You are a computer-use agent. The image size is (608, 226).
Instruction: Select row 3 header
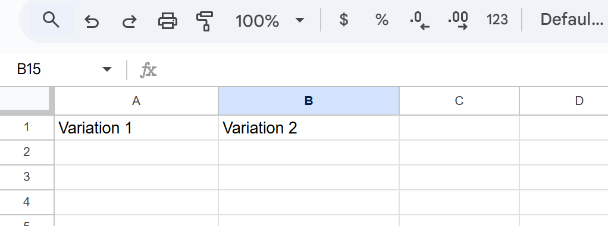coord(26,177)
